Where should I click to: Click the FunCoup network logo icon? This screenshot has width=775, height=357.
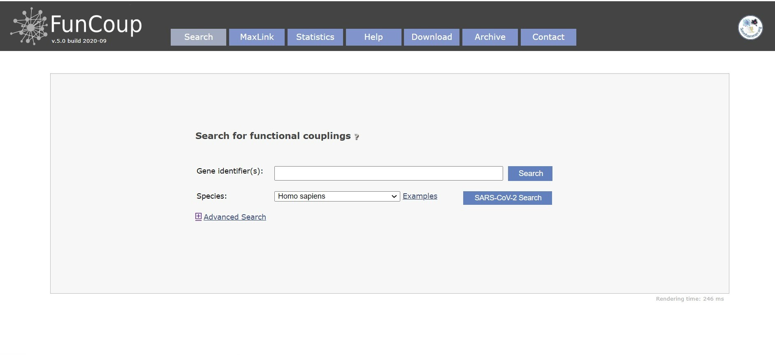29,26
